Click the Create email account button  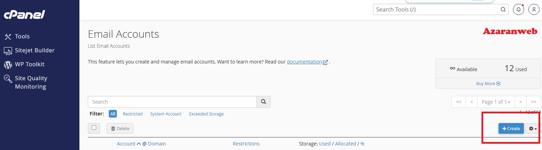tap(511, 129)
